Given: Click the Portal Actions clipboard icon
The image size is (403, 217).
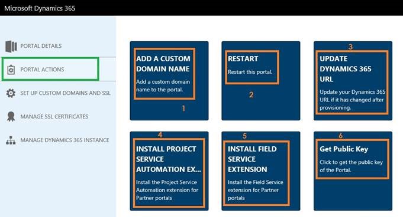Looking at the screenshot, I should (x=11, y=70).
